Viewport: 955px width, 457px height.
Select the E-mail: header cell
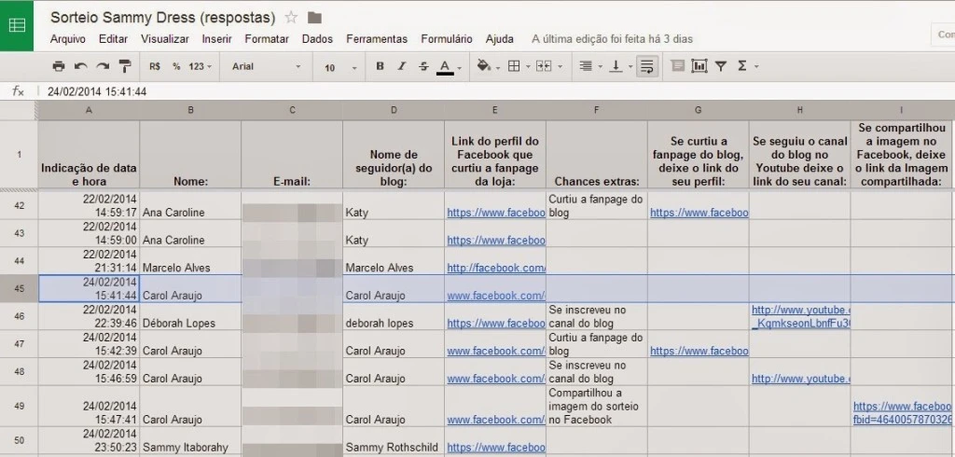coord(292,155)
